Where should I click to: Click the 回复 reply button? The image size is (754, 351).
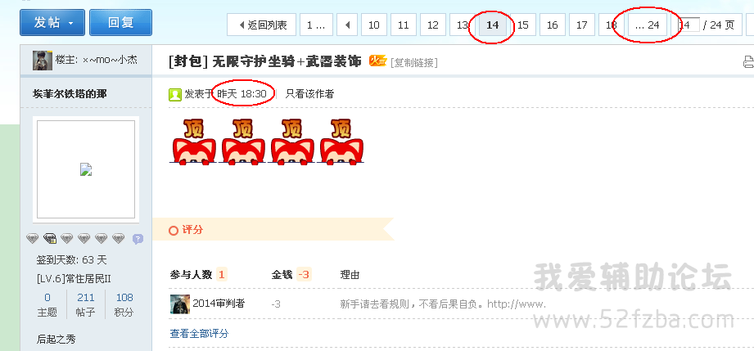(x=120, y=23)
